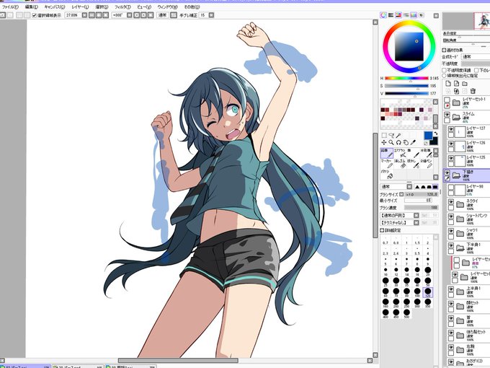The height and width of the screenshot is (368, 490).
Task: Select the eyedropper tool
Action: pos(413,142)
